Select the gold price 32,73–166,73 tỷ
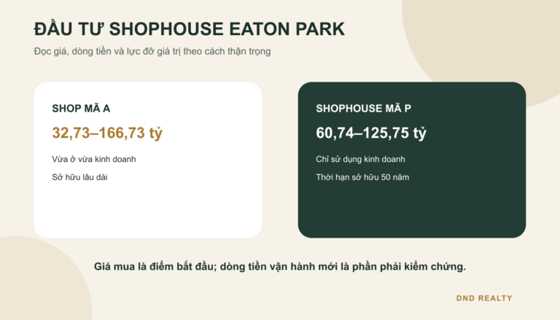The width and height of the screenshot is (560, 320). (107, 133)
